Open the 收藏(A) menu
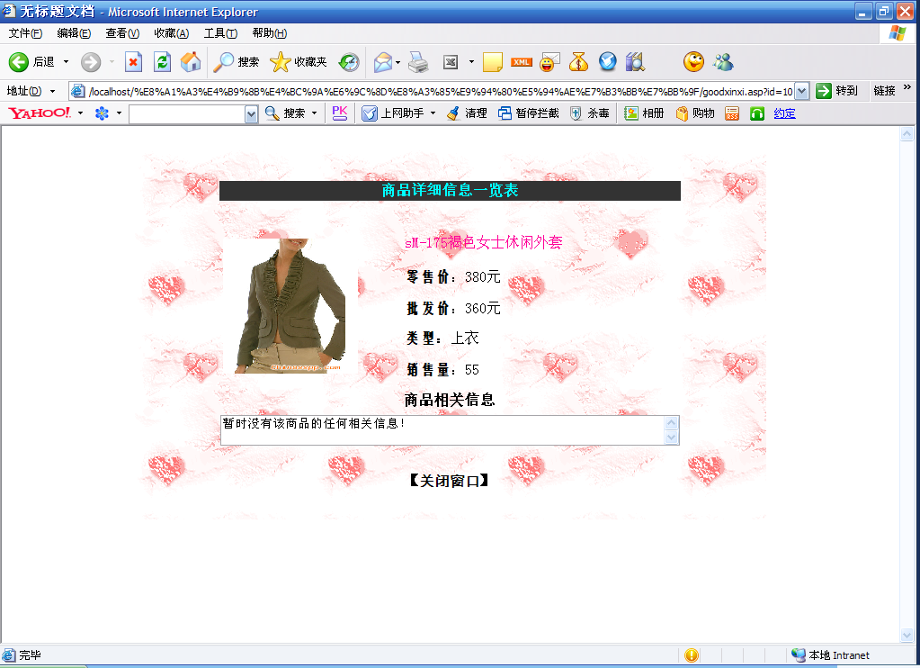 pos(172,33)
